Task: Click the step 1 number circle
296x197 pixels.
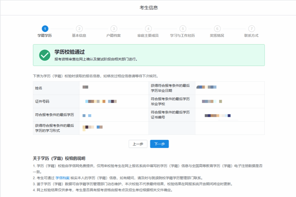Action: (x=45, y=29)
